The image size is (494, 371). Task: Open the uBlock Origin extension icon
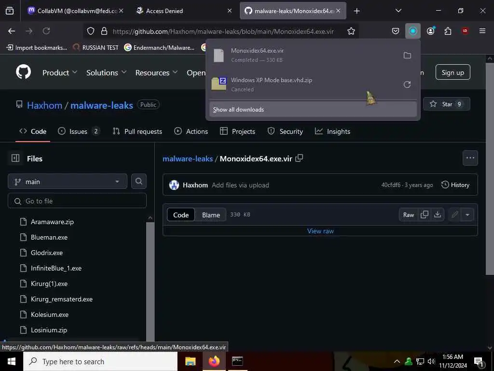(465, 31)
